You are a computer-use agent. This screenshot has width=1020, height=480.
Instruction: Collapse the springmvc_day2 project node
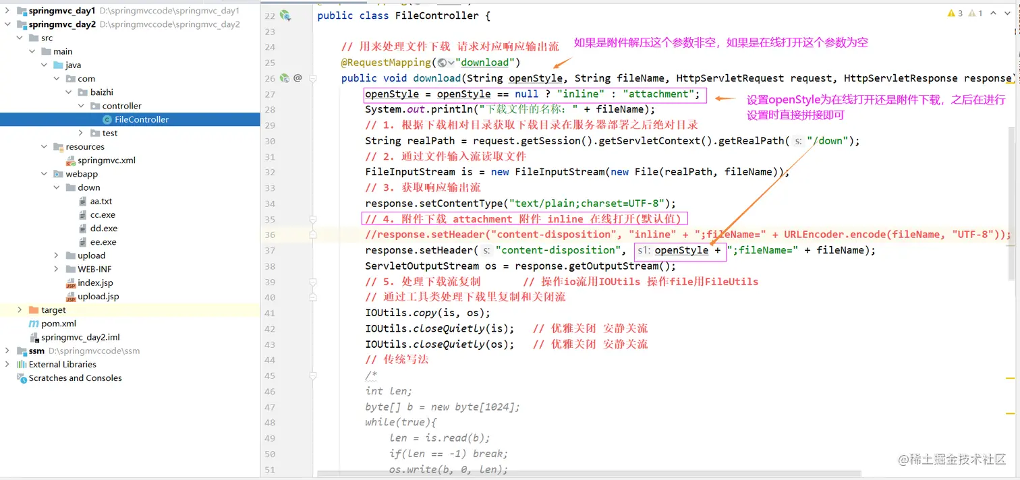tap(7, 24)
